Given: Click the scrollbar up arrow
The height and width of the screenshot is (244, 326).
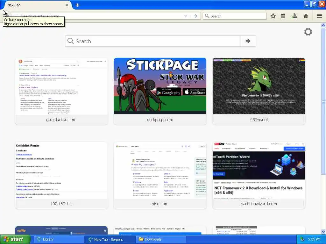Looking at the screenshot, I should [x=323, y=25].
